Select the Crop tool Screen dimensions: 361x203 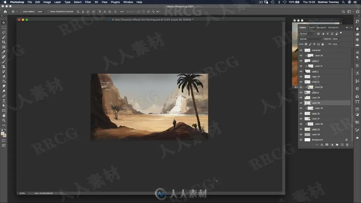point(4,42)
